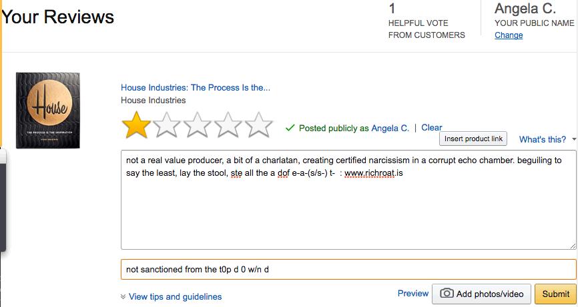
Task: Change your public name
Action: pos(509,35)
